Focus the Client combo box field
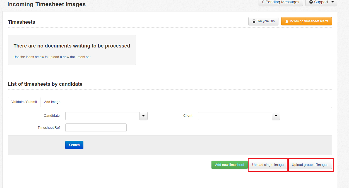This screenshot has height=188, width=349. tap(235, 116)
